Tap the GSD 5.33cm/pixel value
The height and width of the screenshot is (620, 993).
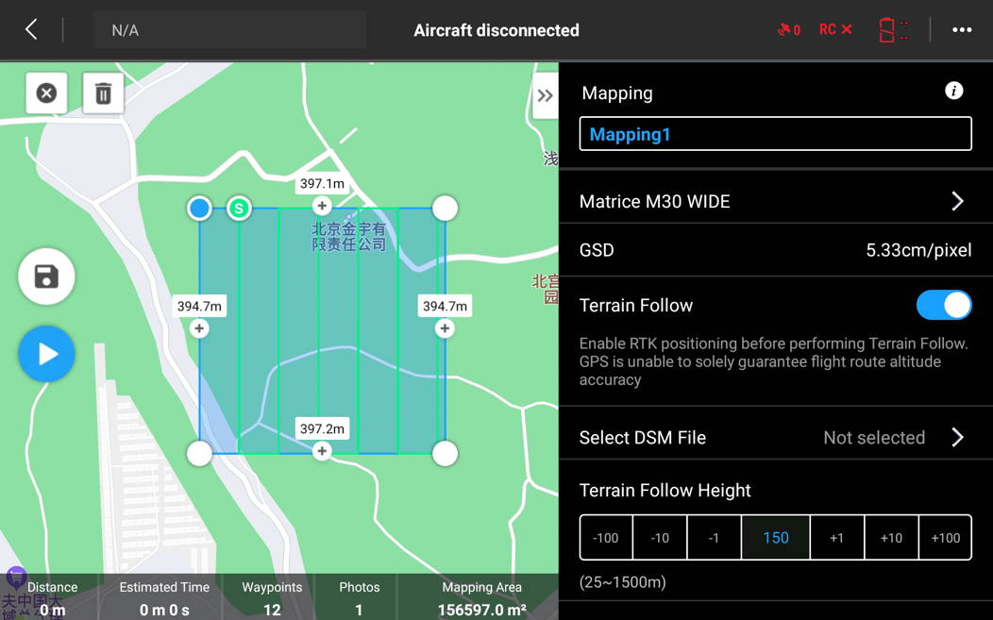pos(918,250)
